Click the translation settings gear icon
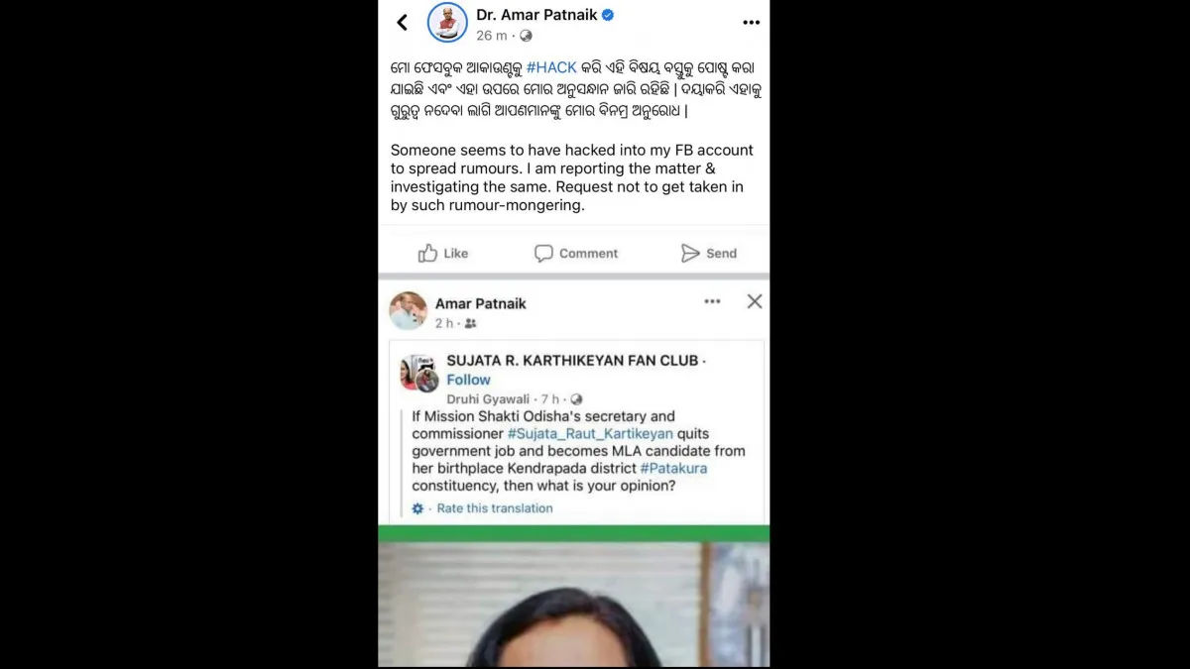Screen dimensions: 1190x669 click(417, 508)
